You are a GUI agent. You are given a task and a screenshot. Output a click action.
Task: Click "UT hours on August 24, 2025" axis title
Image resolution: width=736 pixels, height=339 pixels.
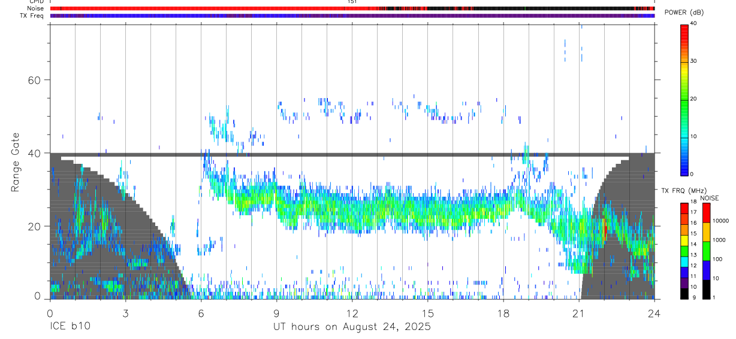coord(352,326)
